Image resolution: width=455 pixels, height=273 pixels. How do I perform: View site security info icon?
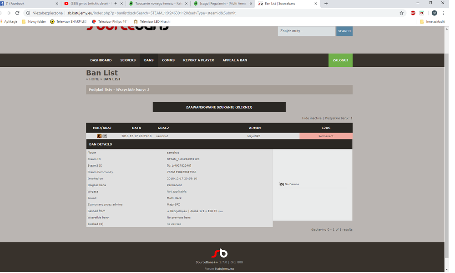coord(28,13)
